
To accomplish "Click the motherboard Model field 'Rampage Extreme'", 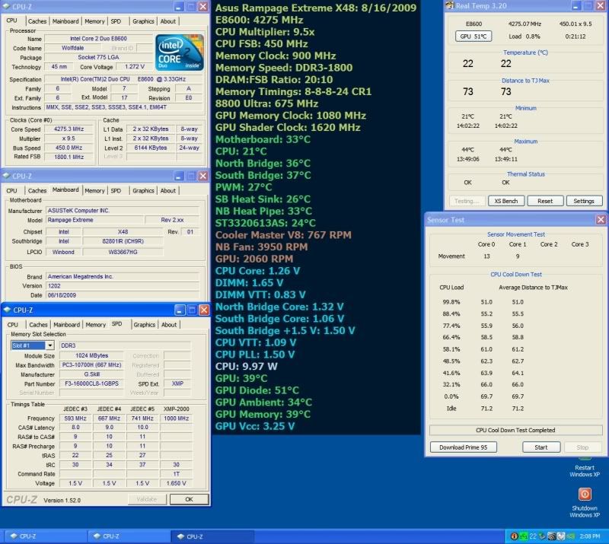I will point(94,220).
